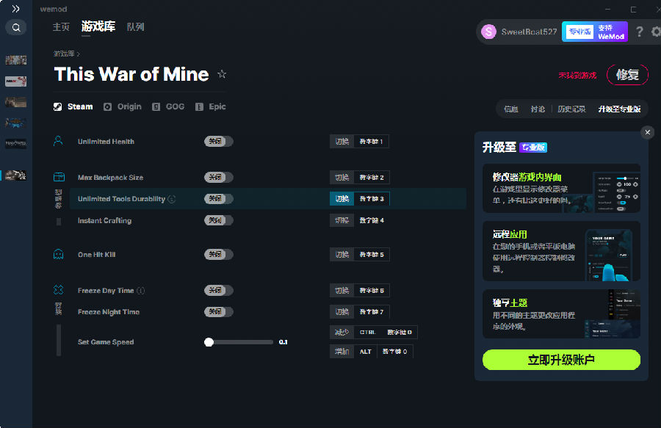Click info icon beside Freeze Day Time
This screenshot has height=428, width=661.
tap(141, 291)
